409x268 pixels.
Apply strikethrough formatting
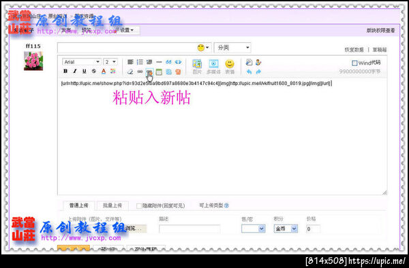(x=94, y=71)
